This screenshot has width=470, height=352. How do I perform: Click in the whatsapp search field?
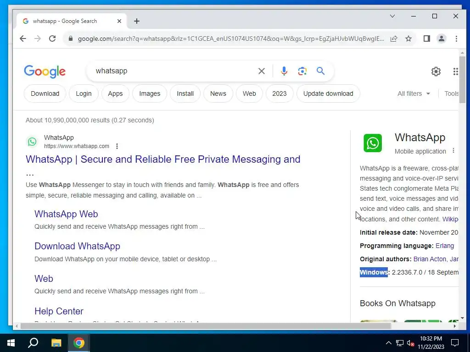click(174, 71)
